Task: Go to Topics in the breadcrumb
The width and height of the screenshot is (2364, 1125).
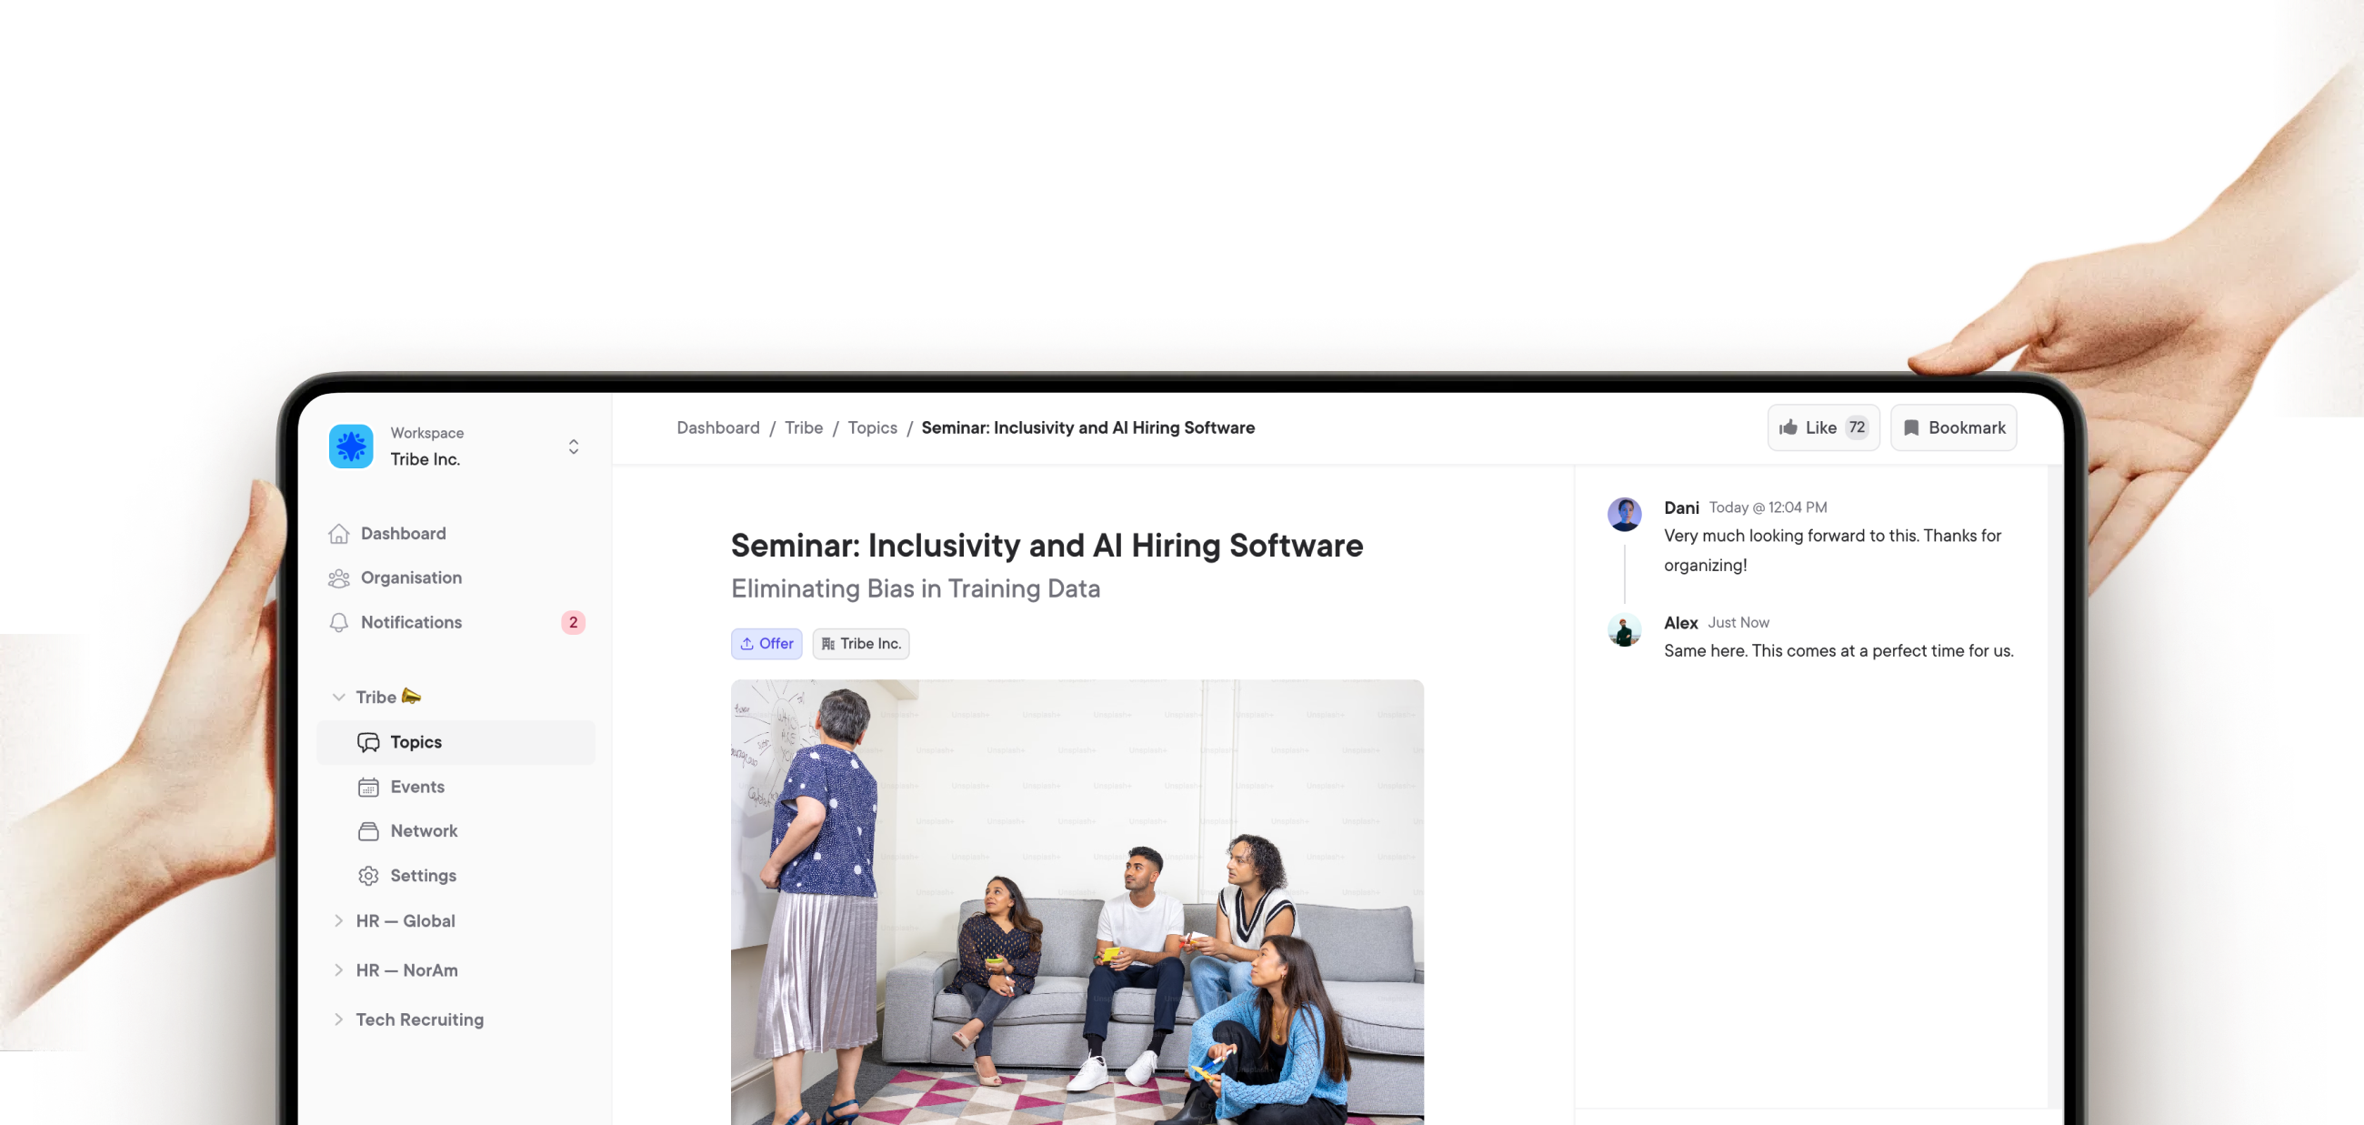Action: click(x=872, y=427)
